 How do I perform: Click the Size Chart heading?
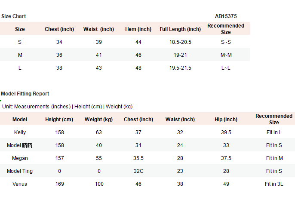coord(14,16)
